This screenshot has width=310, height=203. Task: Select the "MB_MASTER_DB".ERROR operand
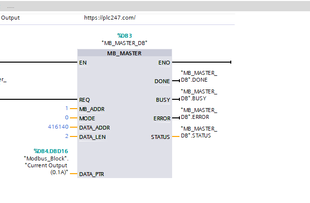click(x=199, y=114)
